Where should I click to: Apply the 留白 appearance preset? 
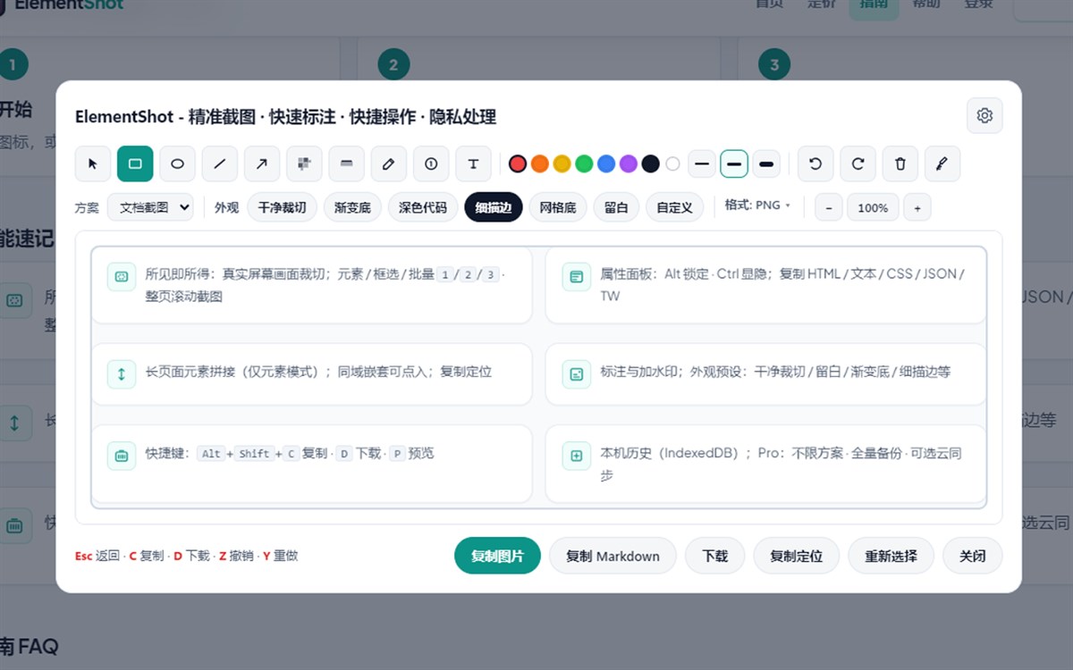616,207
